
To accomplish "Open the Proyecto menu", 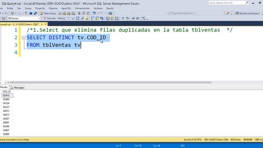I will (40, 8).
